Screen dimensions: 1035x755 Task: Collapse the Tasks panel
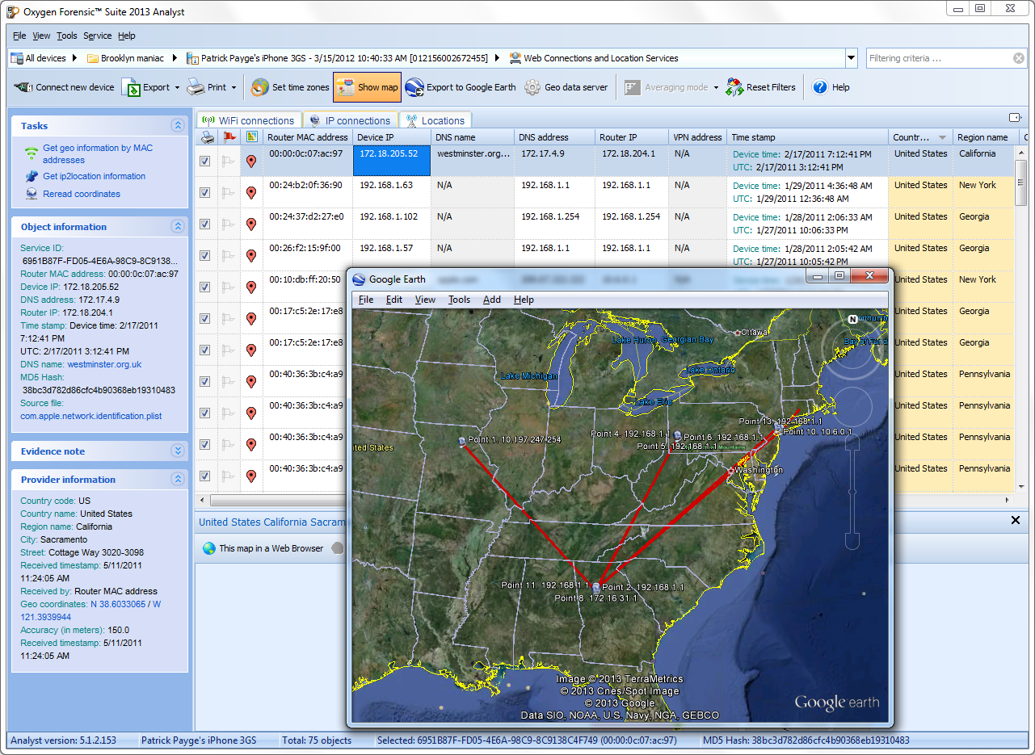[178, 126]
